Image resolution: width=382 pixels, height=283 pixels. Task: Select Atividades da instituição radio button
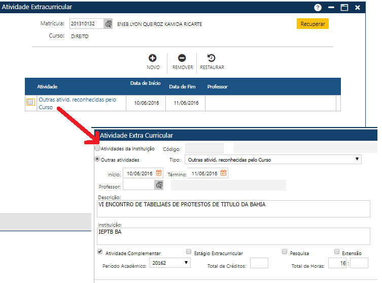click(97, 149)
